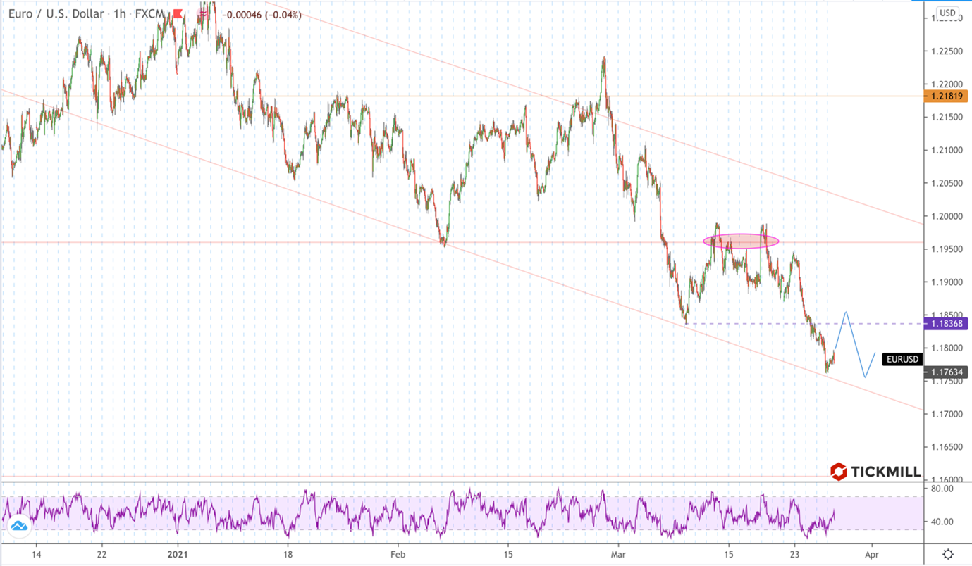Select the purple 1.18368 price label

(x=945, y=323)
